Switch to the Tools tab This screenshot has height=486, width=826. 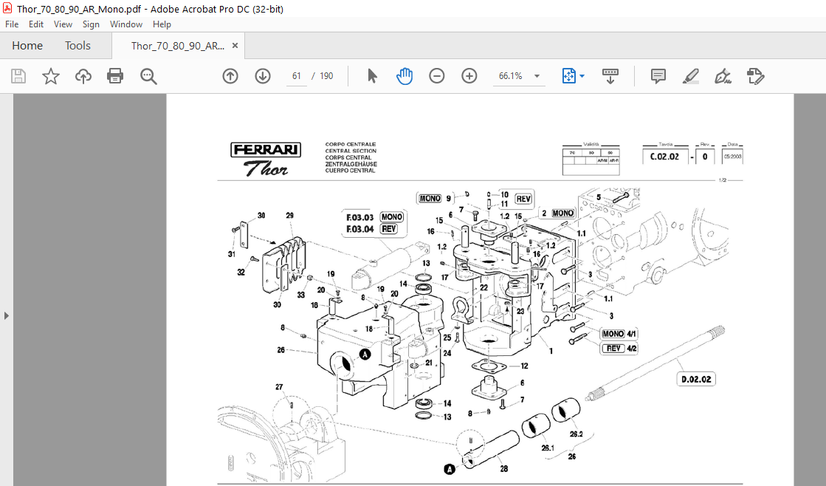point(78,46)
